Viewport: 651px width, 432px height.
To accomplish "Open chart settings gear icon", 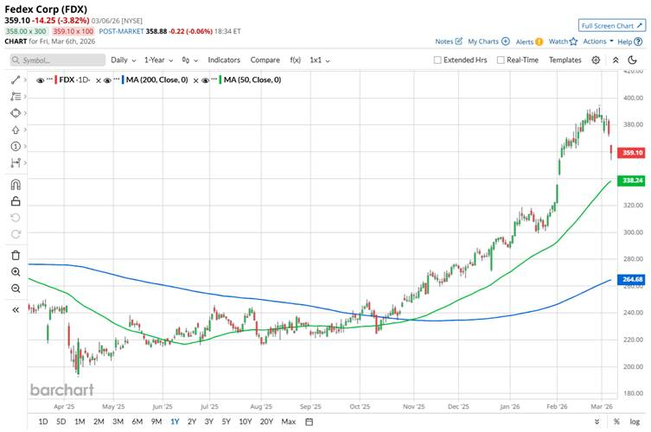I will point(596,60).
